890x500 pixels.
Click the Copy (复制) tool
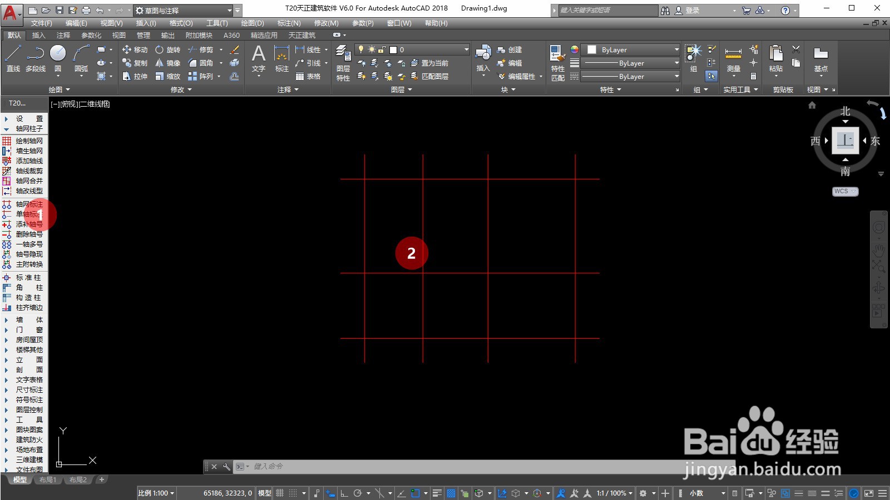tap(135, 63)
